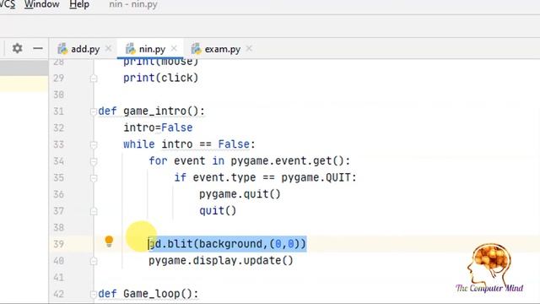Image resolution: width=540 pixels, height=304 pixels.
Task: Click add.py file icon in tab
Action: click(x=62, y=49)
